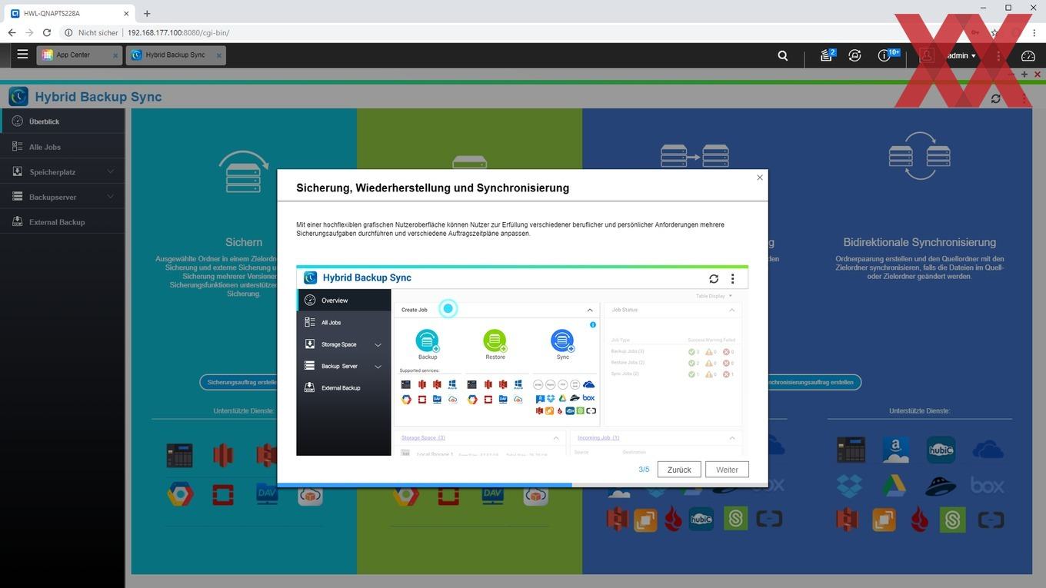The image size is (1046, 588).
Task: Select green ShareFile icon in one-way sync panel
Action: [x=735, y=519]
